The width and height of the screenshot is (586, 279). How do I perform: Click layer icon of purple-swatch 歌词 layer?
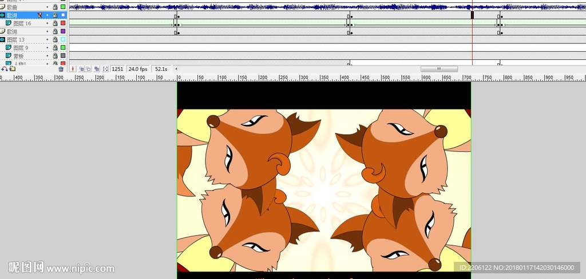[3, 31]
